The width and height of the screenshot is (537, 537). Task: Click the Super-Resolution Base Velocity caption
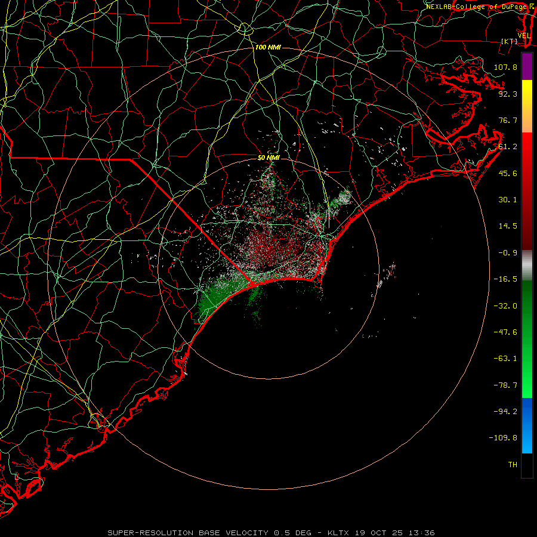tap(271, 533)
